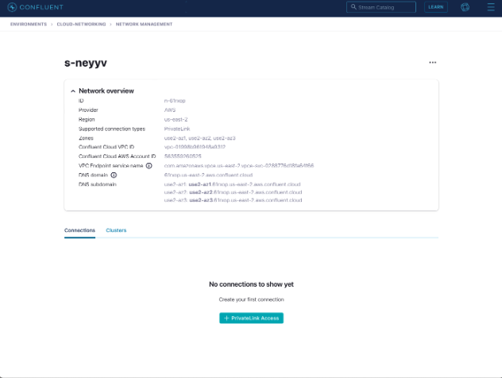Select the use2-az2 DNS subdomain entry
Screen dimensions: 502x378
tap(233, 192)
